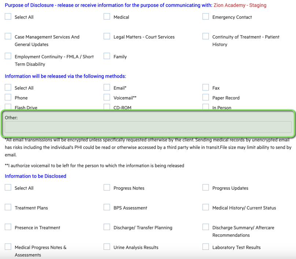This screenshot has width=296, height=259.
Task: Click the Zion Academy - Staging text
Action: tap(240, 5)
